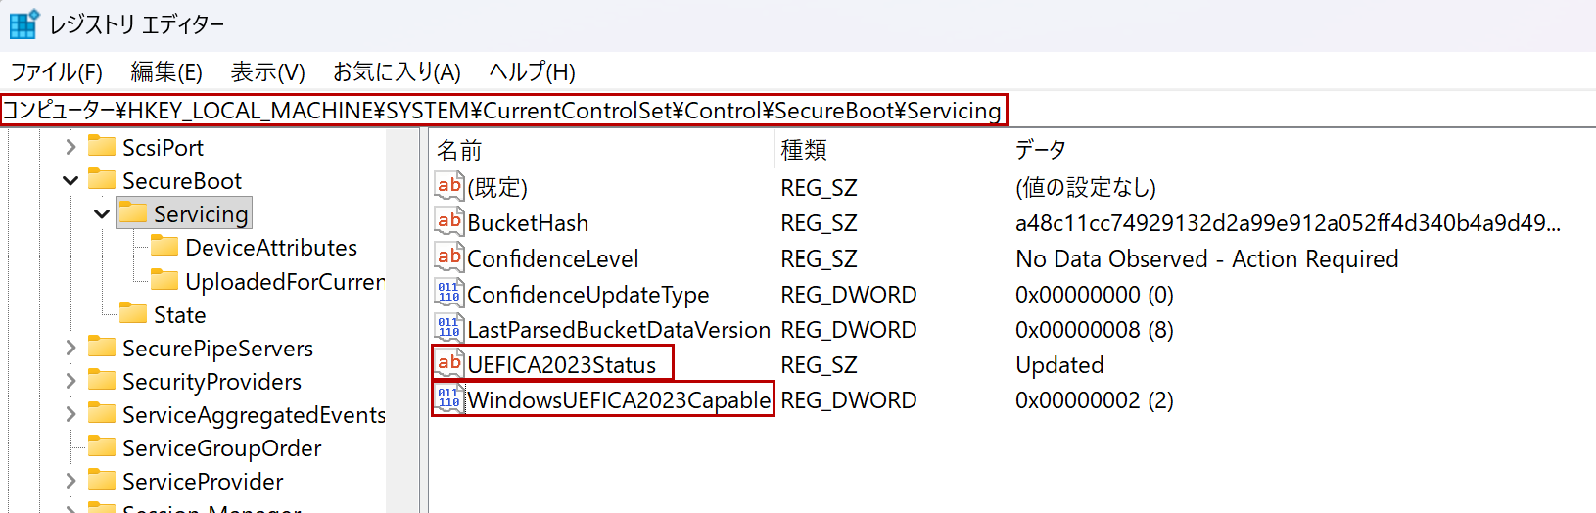Select the LastParsedBucketDataVersion DWORD icon
Viewport: 1596px width, 513px height.
[x=449, y=329]
